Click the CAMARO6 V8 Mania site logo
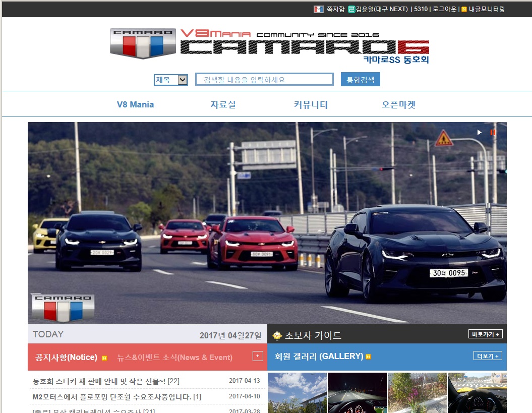This screenshot has width=532, height=413. pos(305,46)
